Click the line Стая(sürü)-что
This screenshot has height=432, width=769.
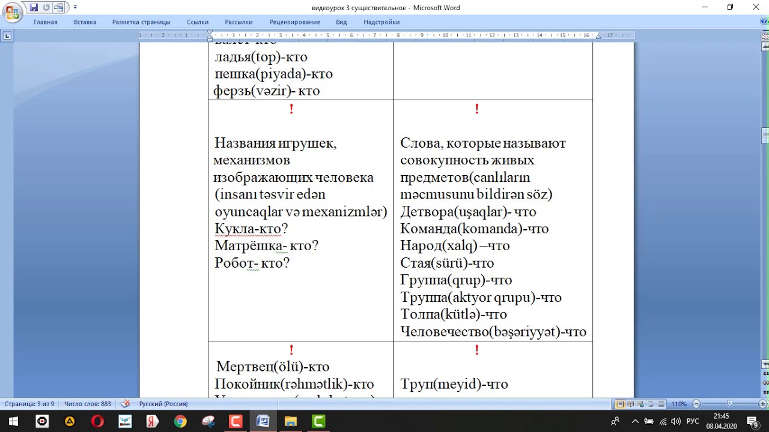447,263
